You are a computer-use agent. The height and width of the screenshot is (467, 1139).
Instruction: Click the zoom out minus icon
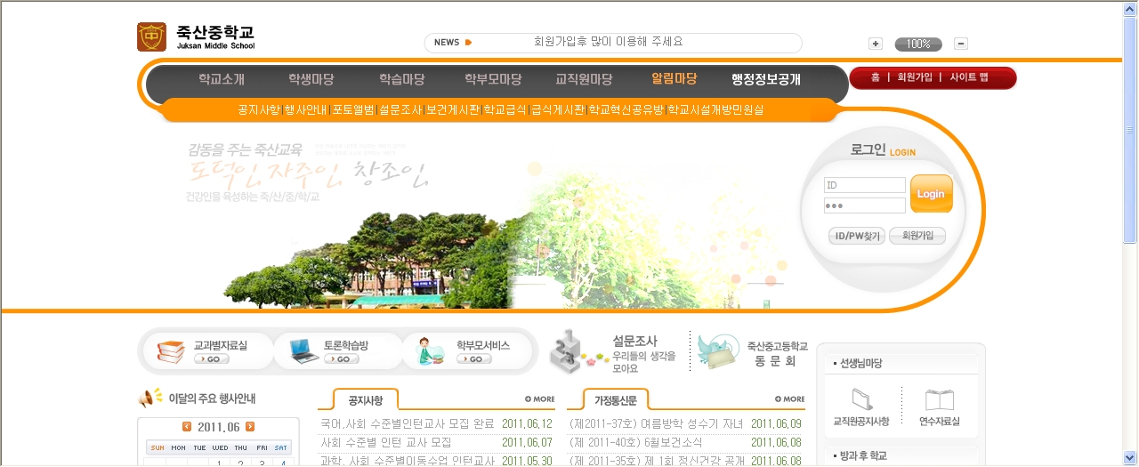[x=961, y=44]
